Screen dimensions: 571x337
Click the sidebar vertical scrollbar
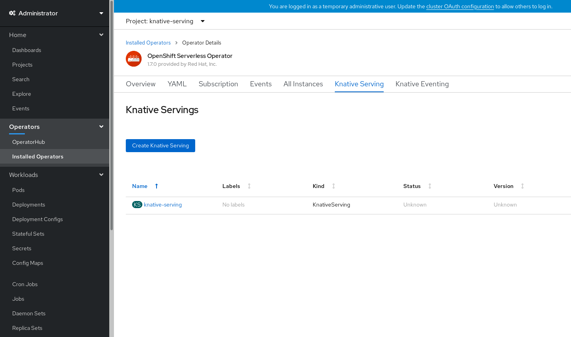[x=112, y=115]
